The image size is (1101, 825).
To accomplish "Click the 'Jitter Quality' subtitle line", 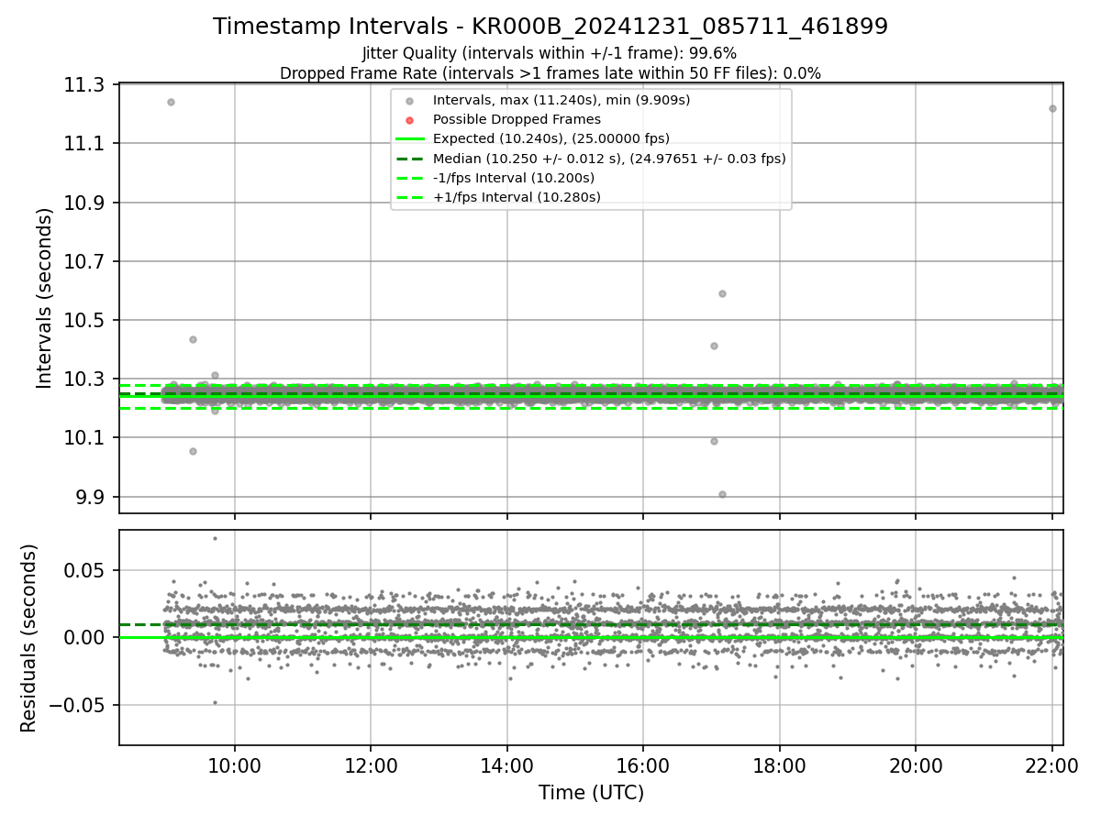I will [550, 53].
